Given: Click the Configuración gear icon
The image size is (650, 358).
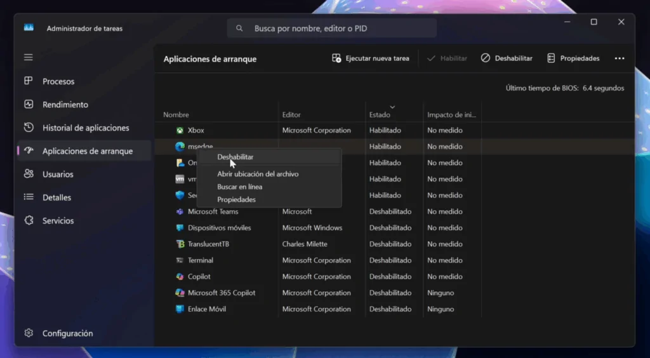Looking at the screenshot, I should pos(29,333).
